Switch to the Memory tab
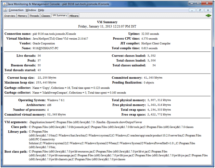 pos(22,16)
